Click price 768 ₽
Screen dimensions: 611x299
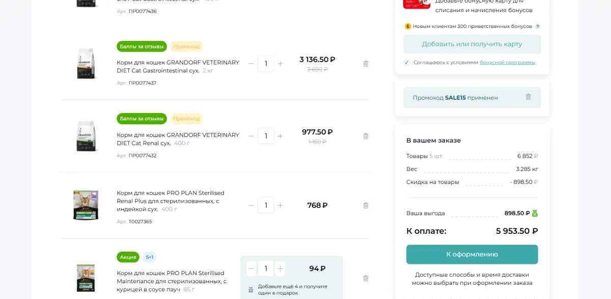317,205
